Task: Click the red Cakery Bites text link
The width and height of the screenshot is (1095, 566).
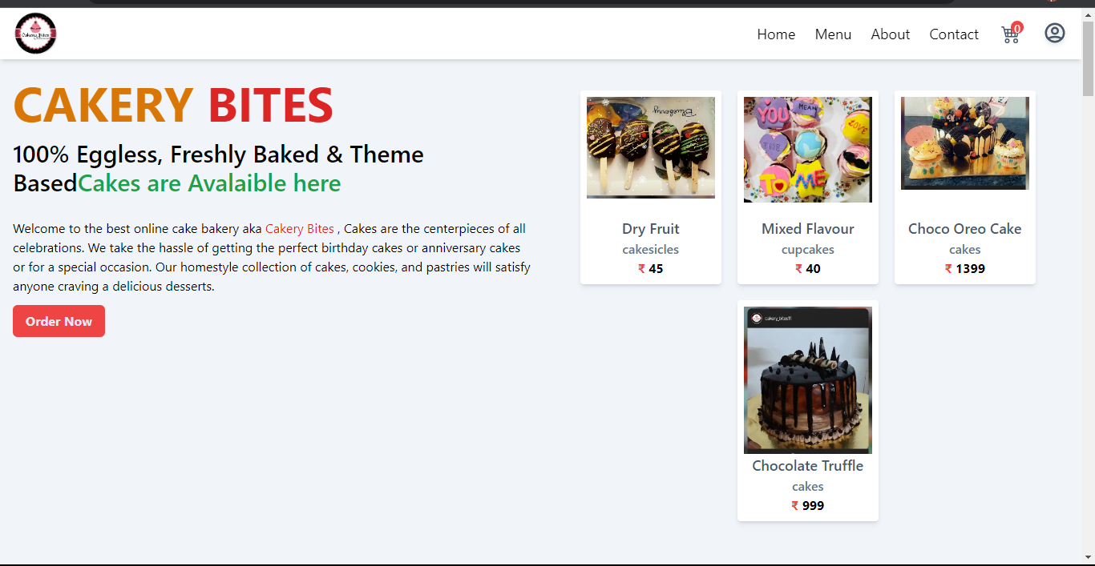Action: click(299, 229)
